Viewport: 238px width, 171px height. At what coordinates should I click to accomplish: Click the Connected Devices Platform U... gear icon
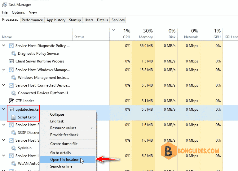[x=14, y=93]
